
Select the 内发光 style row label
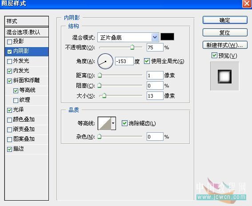21,71
